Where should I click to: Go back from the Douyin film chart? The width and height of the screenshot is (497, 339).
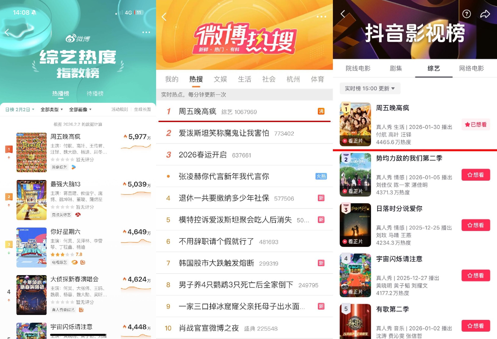pyautogui.click(x=343, y=14)
